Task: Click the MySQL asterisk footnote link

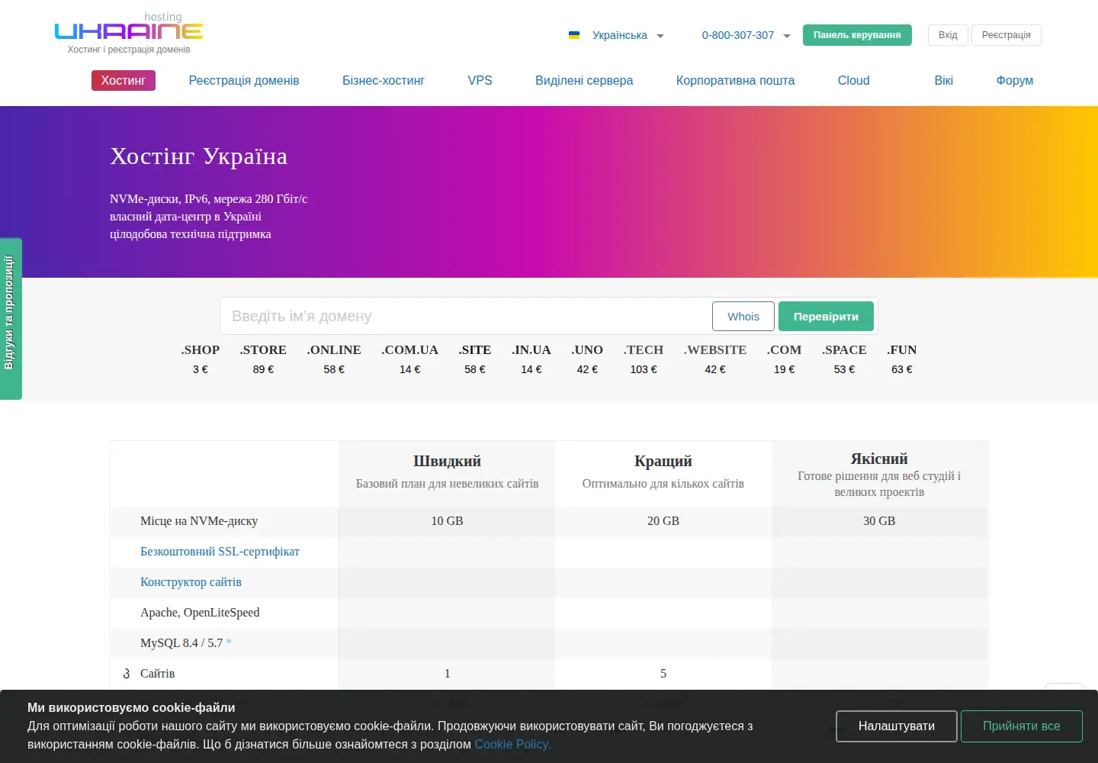Action: tap(229, 642)
